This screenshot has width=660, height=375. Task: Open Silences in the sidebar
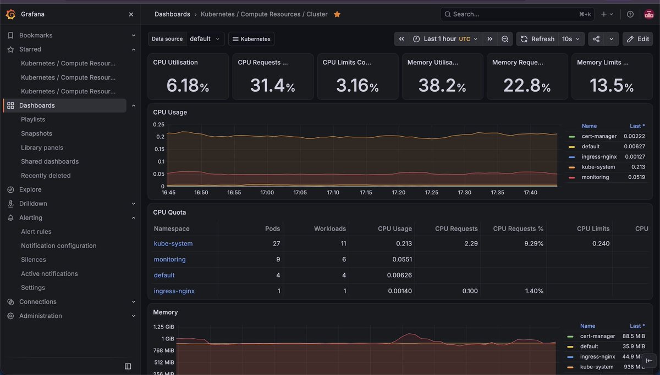(x=34, y=260)
